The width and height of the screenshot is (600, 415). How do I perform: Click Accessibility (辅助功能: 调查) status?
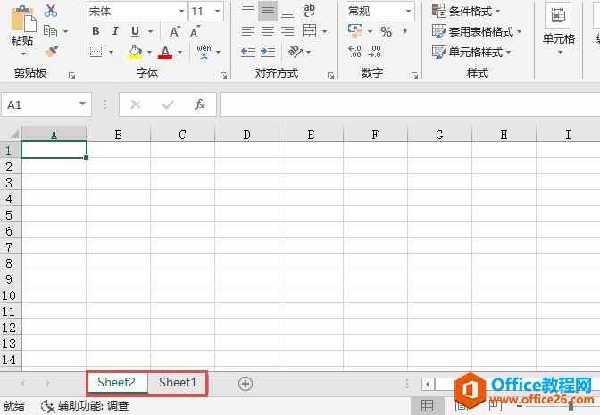point(85,406)
